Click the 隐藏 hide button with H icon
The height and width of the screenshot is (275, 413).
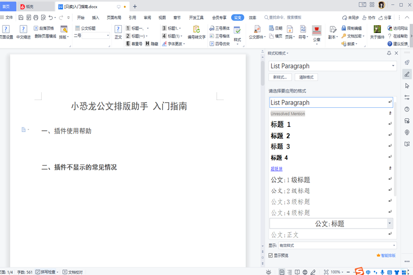[x=152, y=44]
